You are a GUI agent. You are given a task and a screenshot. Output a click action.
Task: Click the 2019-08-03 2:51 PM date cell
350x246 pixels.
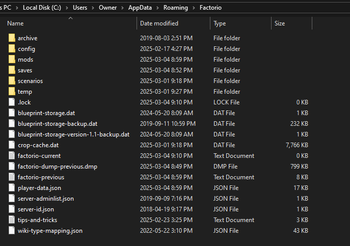pyautogui.click(x=166, y=38)
